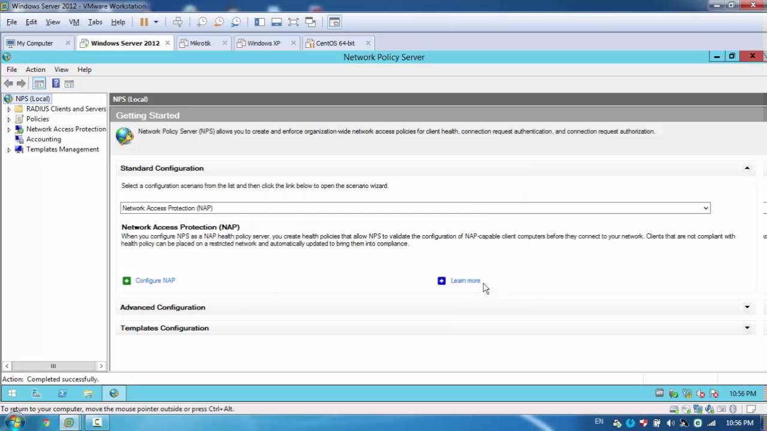767x431 pixels.
Task: Switch to the Mikrotik VM tab
Action: 200,43
